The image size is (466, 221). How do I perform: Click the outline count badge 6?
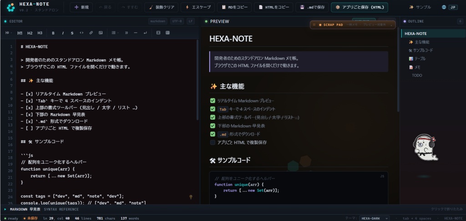coord(460,21)
